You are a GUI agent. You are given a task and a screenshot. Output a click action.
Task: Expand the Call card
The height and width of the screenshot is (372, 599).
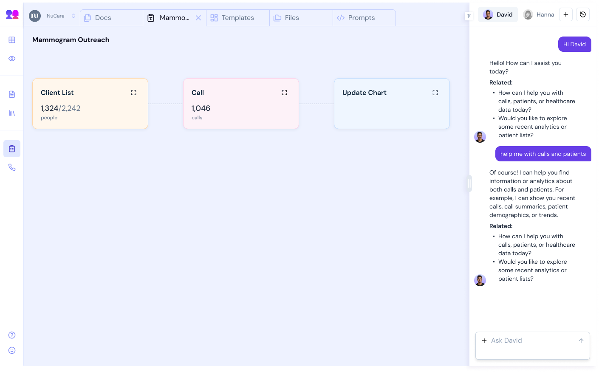pos(284,93)
